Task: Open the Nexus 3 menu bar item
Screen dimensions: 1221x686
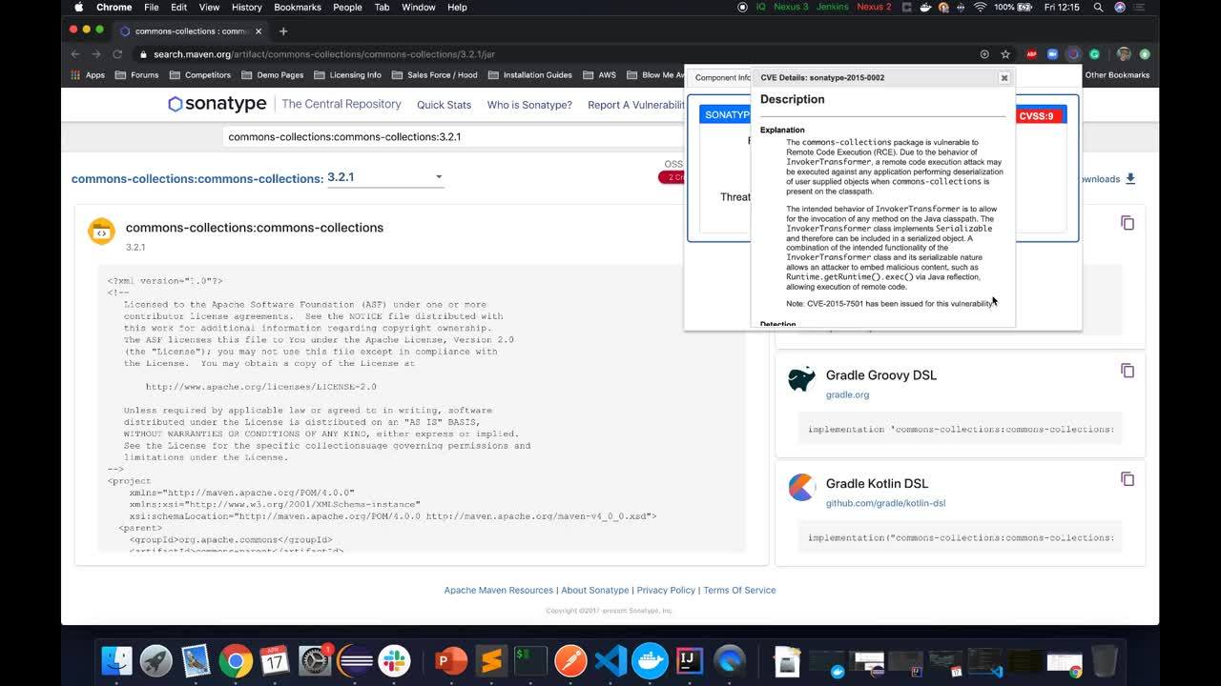Action: [791, 8]
